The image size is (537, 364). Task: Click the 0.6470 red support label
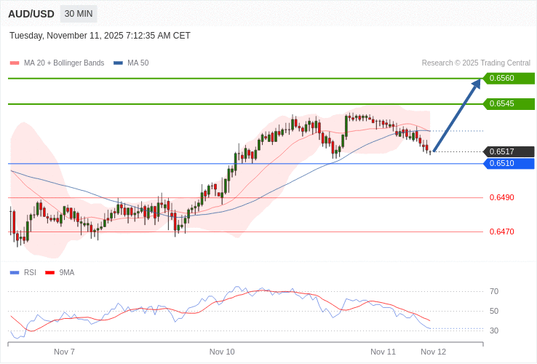click(x=502, y=232)
